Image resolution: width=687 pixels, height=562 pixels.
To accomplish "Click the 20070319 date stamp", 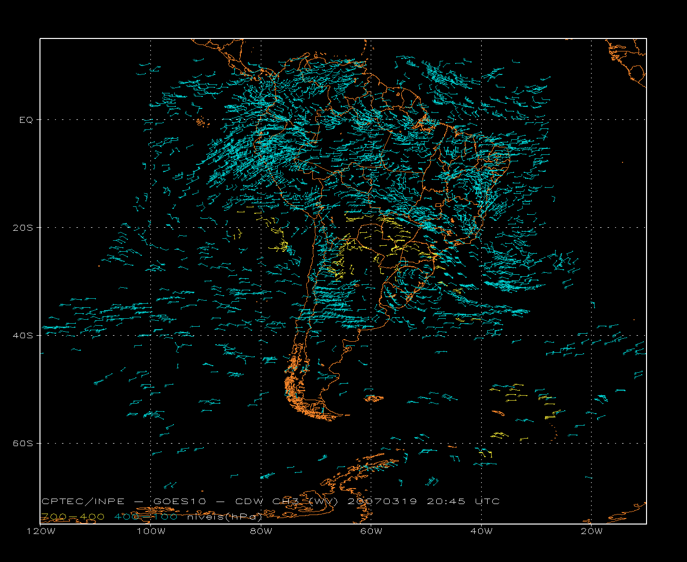I will pyautogui.click(x=382, y=502).
